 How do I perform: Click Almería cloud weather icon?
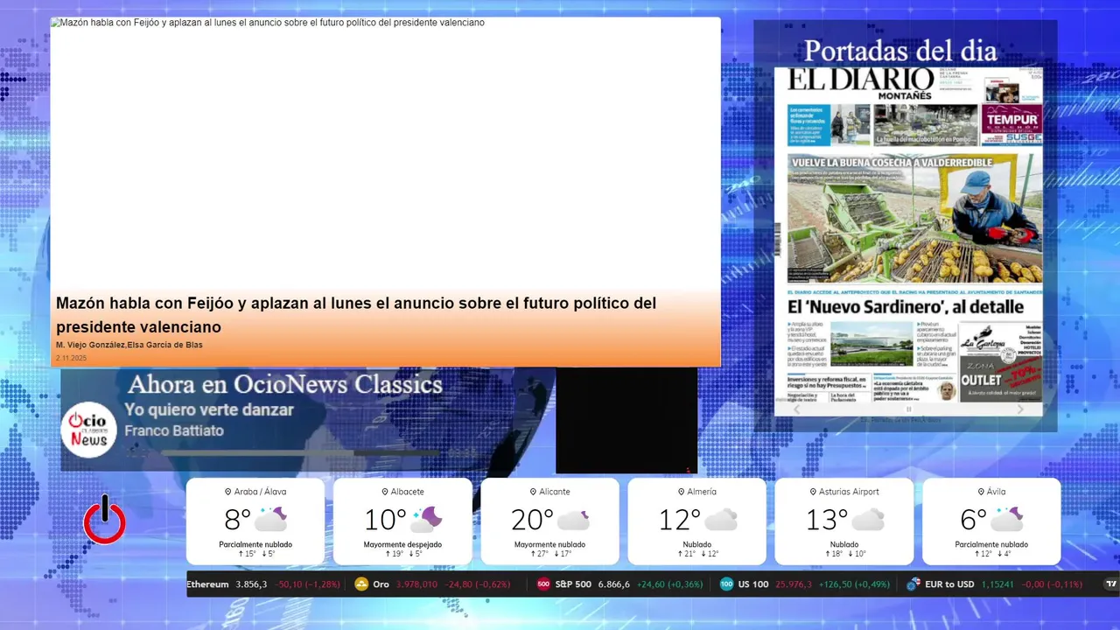click(x=721, y=520)
